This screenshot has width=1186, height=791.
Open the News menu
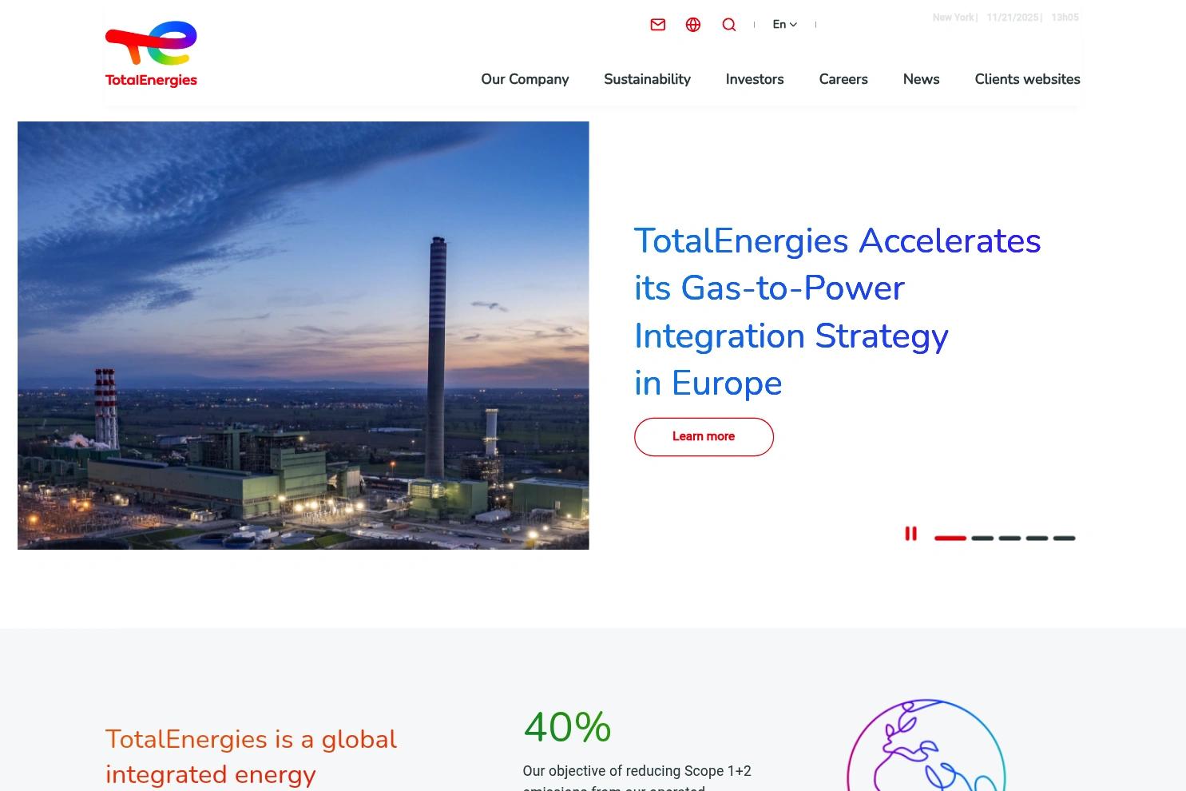[x=921, y=79]
